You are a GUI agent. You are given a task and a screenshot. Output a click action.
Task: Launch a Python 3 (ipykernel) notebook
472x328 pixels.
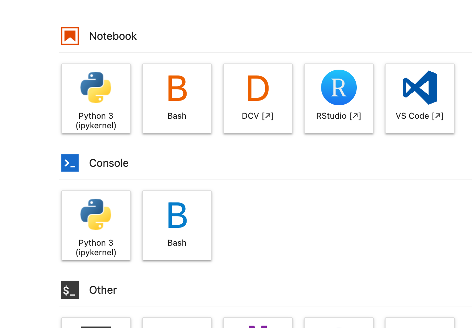click(96, 98)
